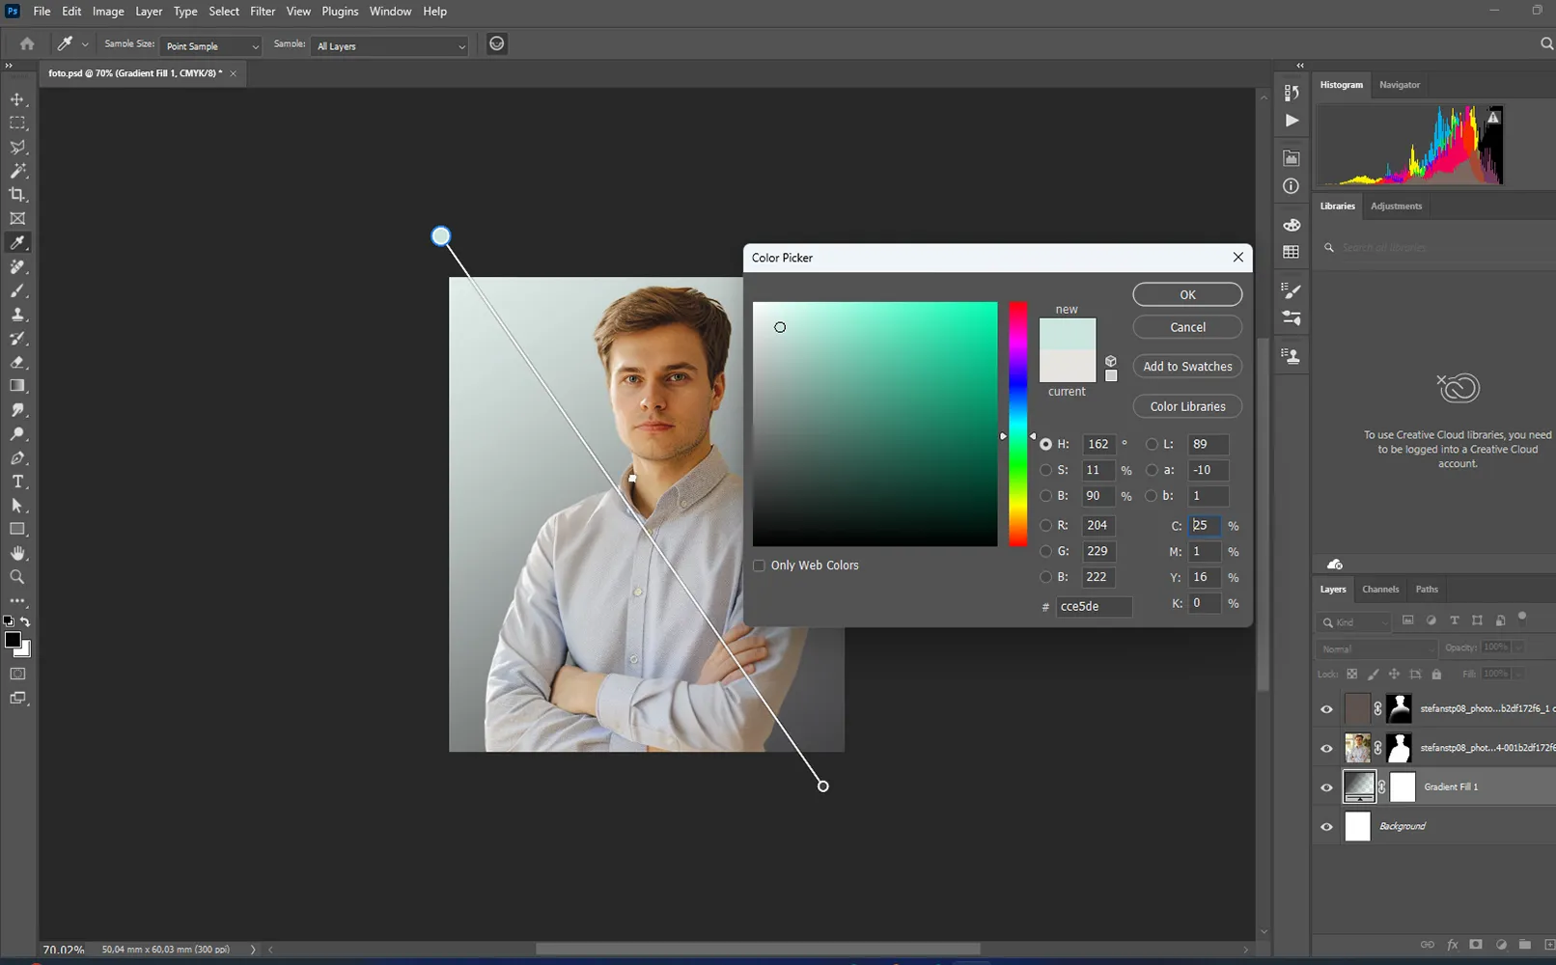The image size is (1556, 965).
Task: Open Color Libraries button
Action: pos(1187,406)
